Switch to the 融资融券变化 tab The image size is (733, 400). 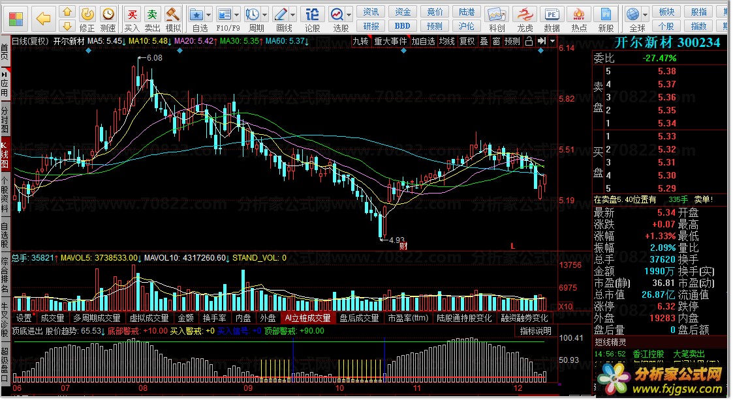point(525,319)
